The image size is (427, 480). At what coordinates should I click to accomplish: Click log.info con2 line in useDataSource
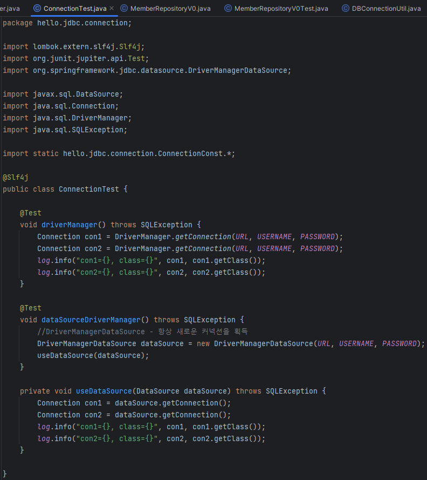[151, 438]
